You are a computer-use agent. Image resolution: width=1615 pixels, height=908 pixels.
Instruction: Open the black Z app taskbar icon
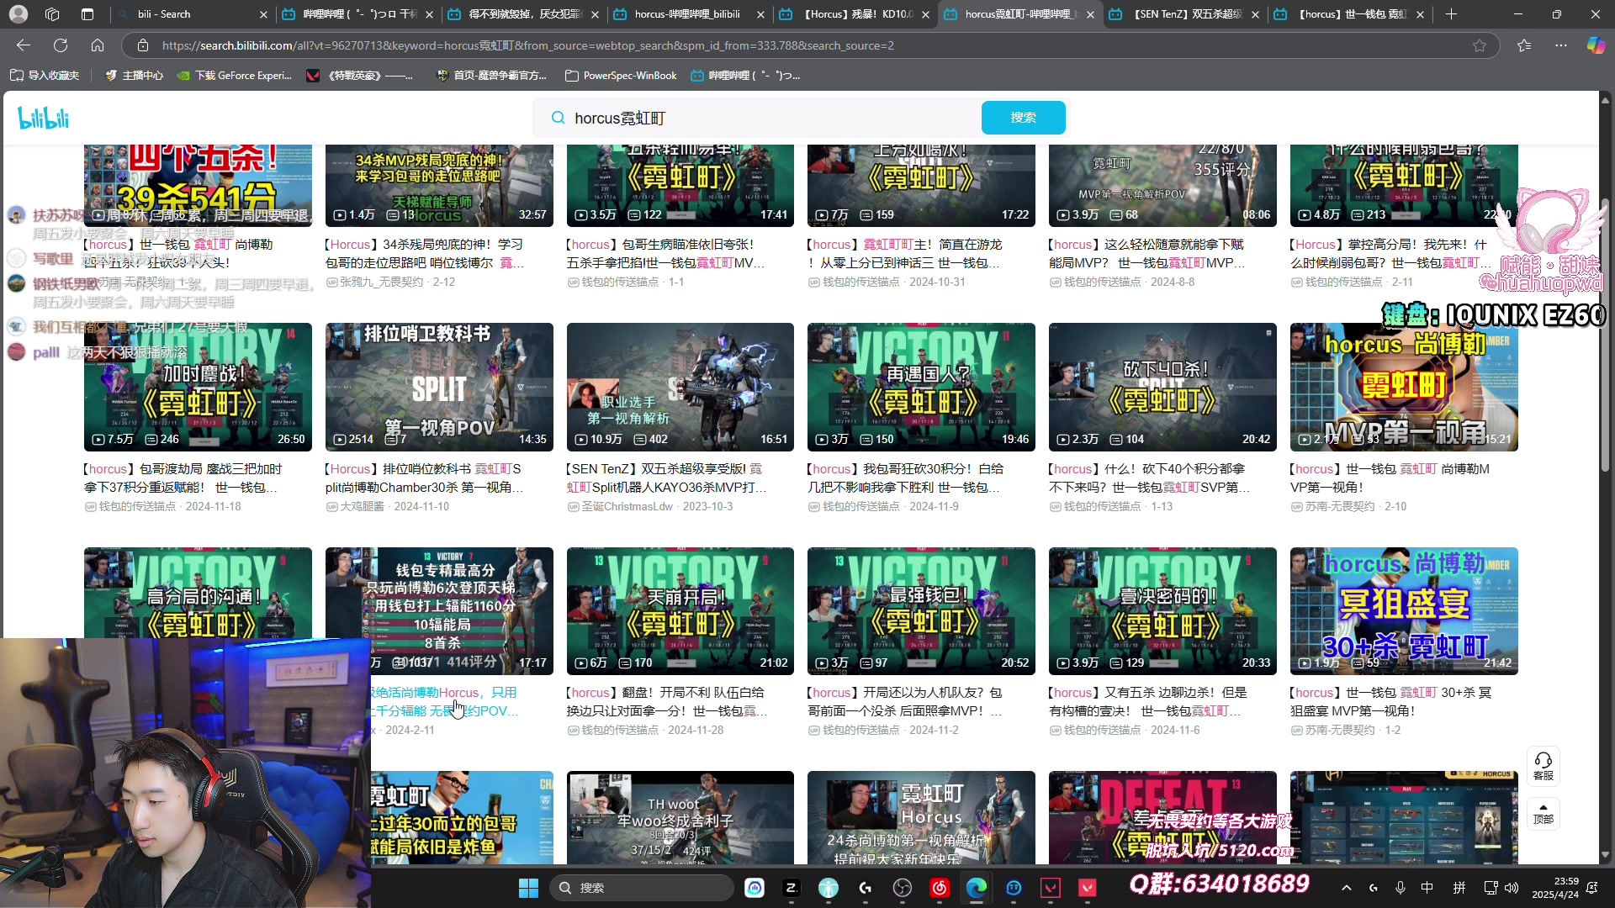(792, 888)
